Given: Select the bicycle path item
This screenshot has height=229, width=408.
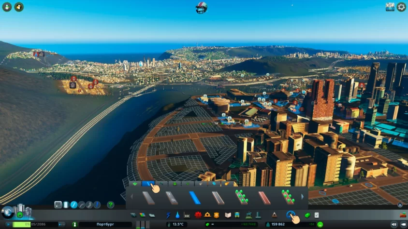Looking at the screenshot, I should [x=172, y=198].
